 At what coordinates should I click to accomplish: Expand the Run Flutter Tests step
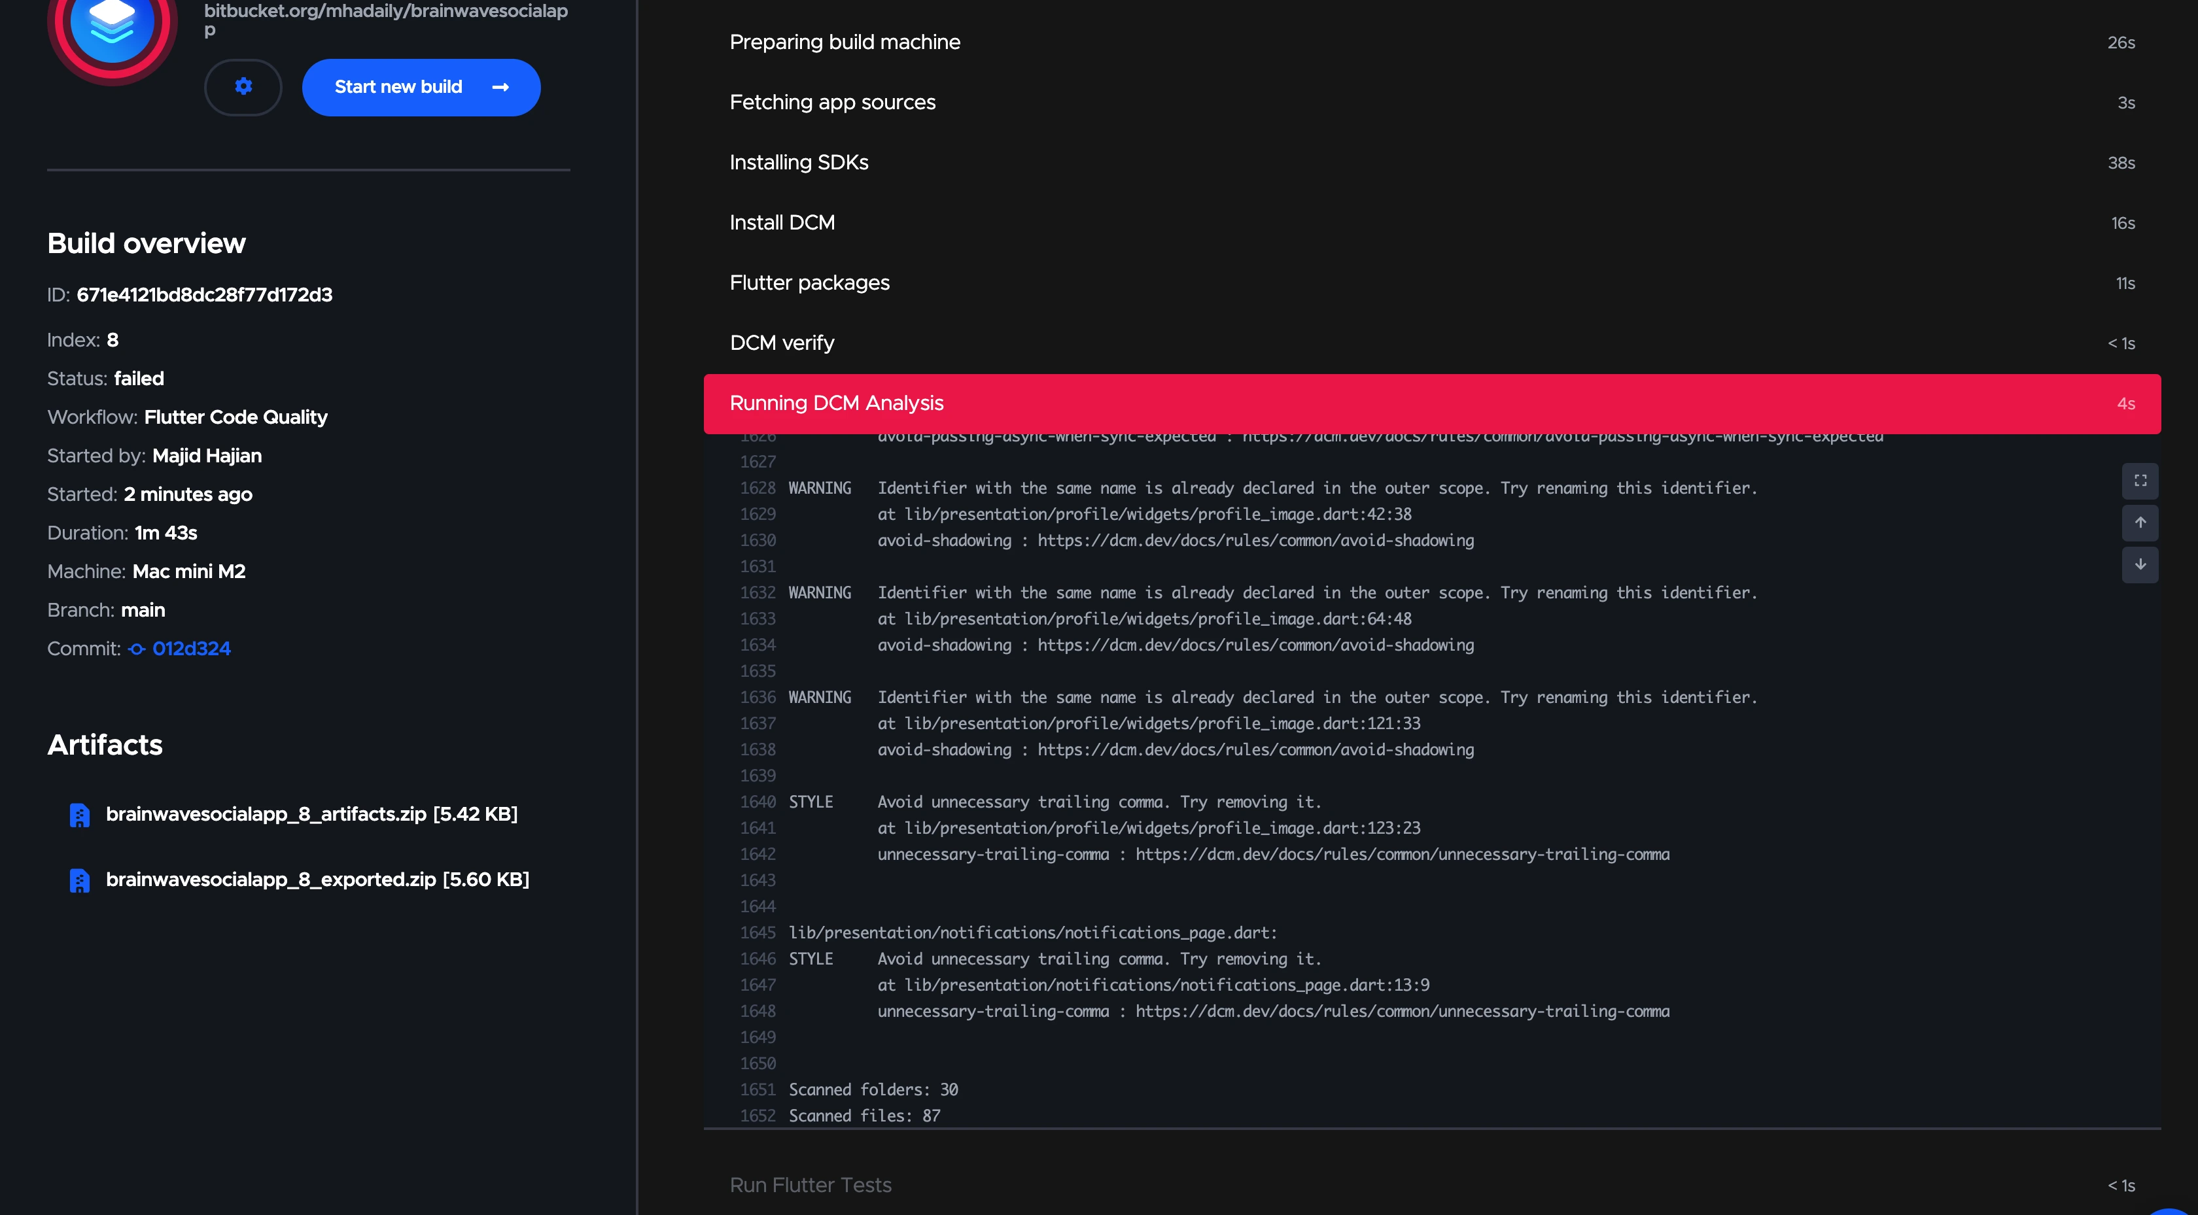click(809, 1185)
